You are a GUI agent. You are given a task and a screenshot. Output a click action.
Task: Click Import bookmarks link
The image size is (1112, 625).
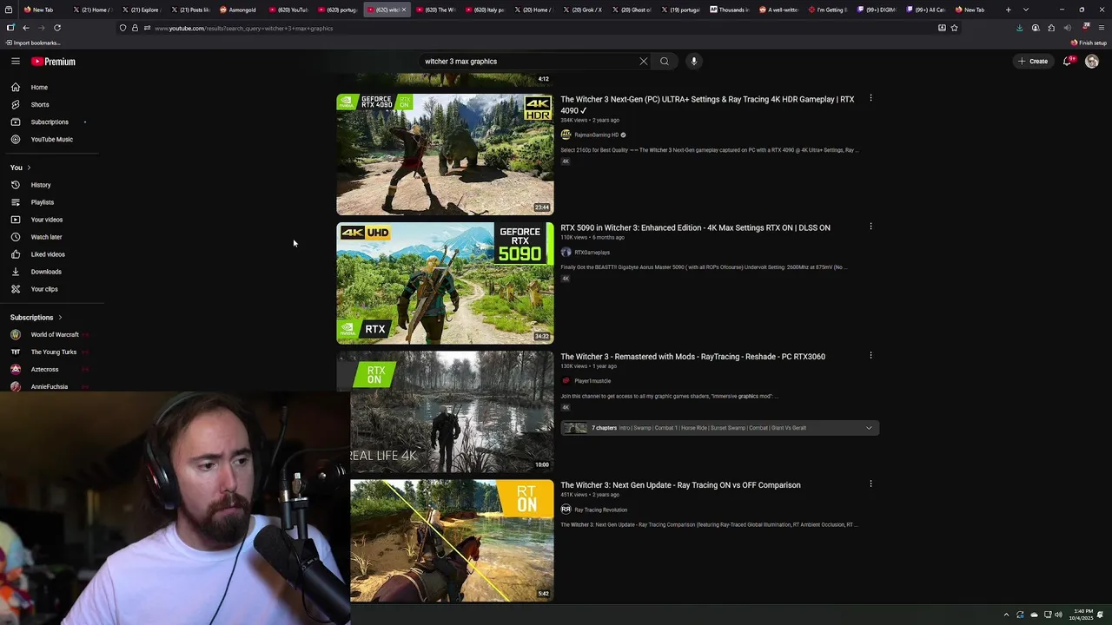(33, 43)
